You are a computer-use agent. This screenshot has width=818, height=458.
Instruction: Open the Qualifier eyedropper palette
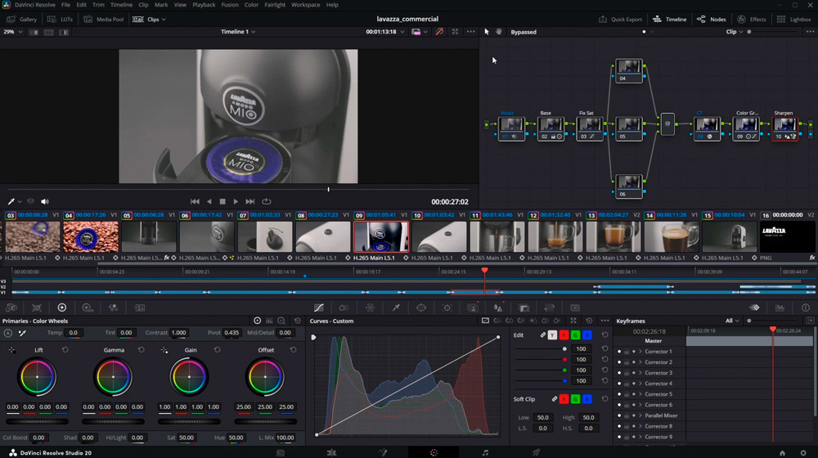[396, 308]
